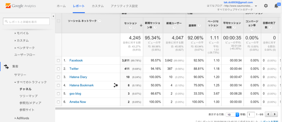The height and width of the screenshot is (122, 282).
Task: Open the 表示する行数 rows dropdown
Action: [x=232, y=115]
